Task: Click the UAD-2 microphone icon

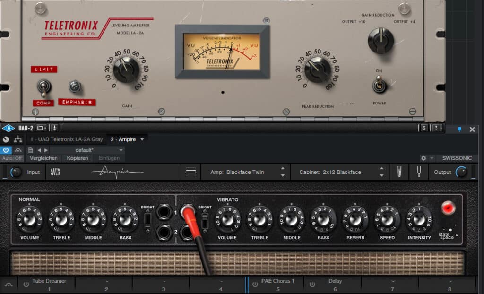Action: (54, 128)
